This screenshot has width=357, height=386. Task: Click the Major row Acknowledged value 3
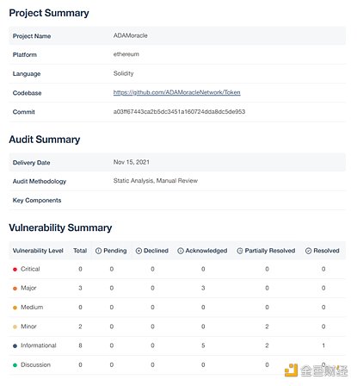[203, 288]
